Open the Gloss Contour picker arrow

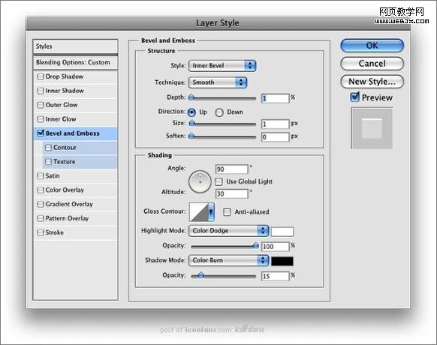[x=212, y=212]
